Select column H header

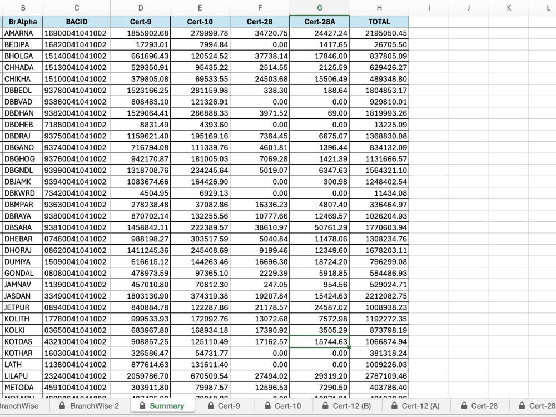point(379,8)
